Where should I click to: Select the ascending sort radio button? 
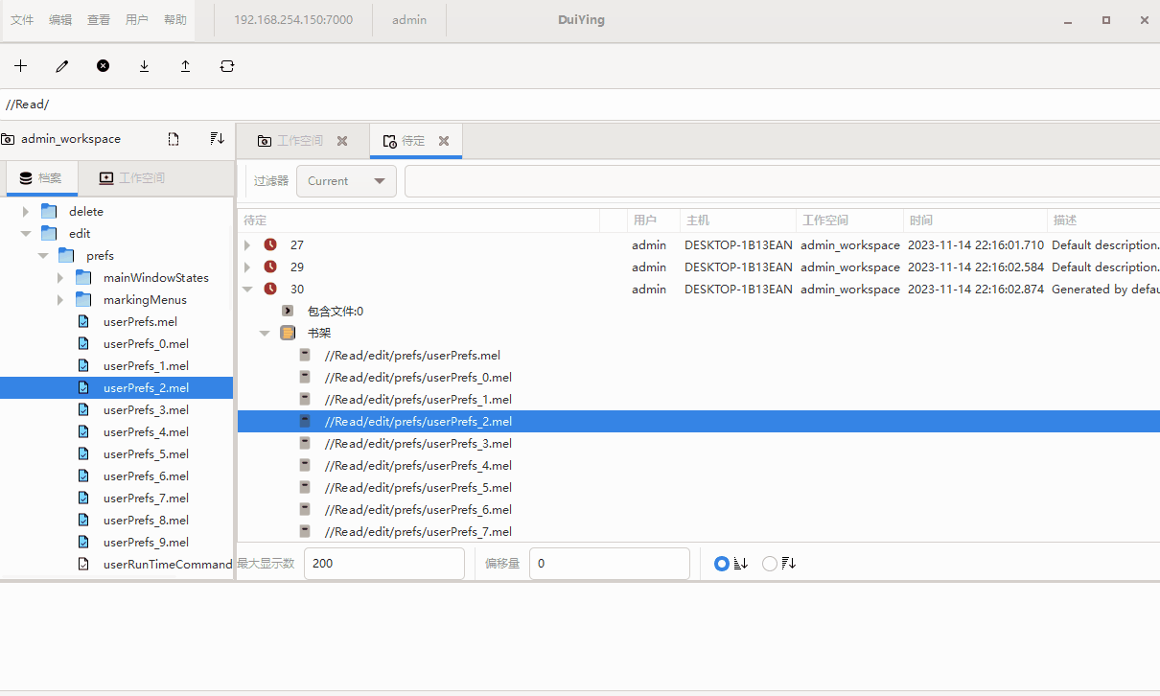(722, 564)
